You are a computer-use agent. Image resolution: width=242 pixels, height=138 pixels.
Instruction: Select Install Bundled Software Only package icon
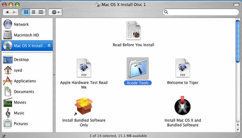[x=84, y=106]
